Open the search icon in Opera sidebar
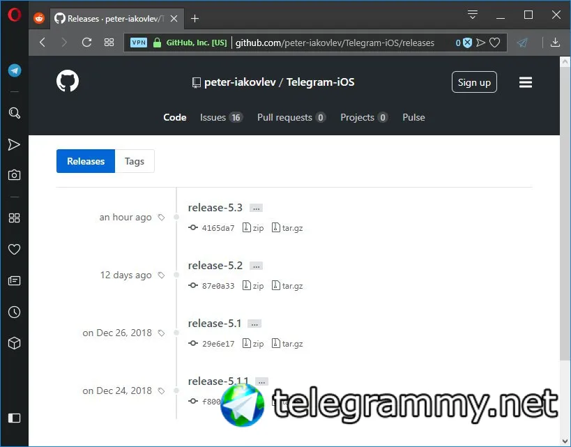571x447 pixels. (x=14, y=113)
